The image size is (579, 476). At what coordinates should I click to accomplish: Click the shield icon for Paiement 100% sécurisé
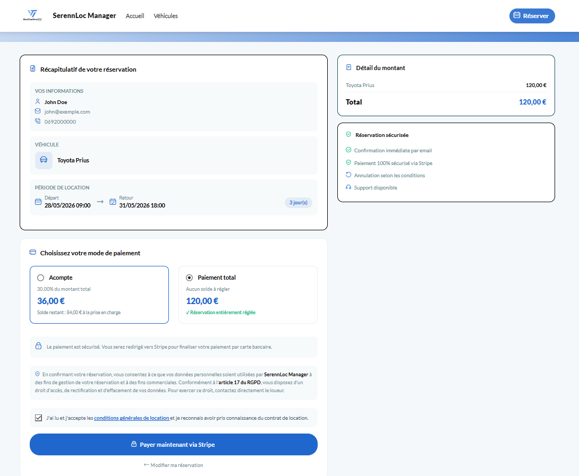coord(348,162)
